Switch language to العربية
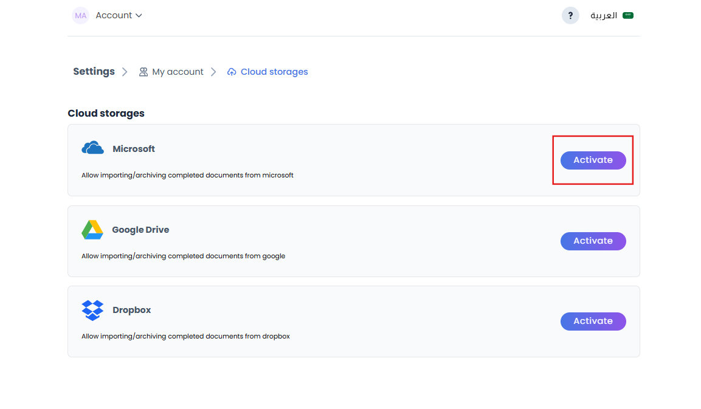The width and height of the screenshot is (701, 409). (604, 16)
